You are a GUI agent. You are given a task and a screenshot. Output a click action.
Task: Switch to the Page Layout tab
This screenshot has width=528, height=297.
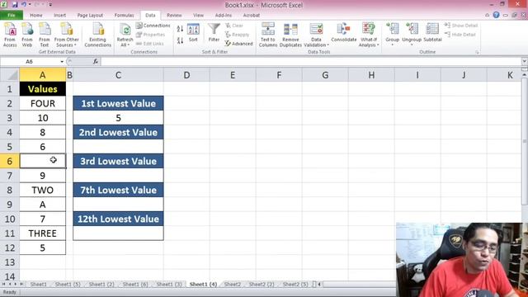[90, 15]
